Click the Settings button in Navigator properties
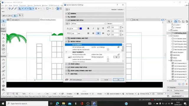 (177, 93)
